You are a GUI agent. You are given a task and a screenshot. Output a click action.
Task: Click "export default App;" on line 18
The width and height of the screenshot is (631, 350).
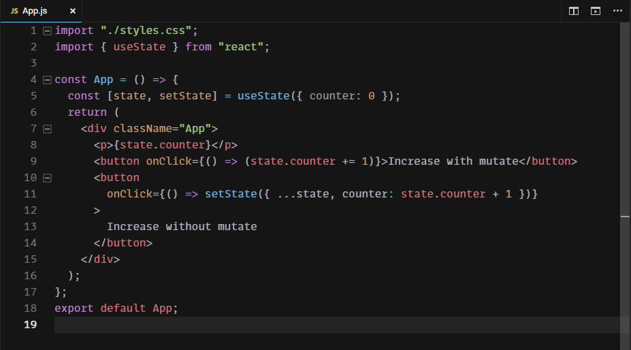click(x=116, y=308)
